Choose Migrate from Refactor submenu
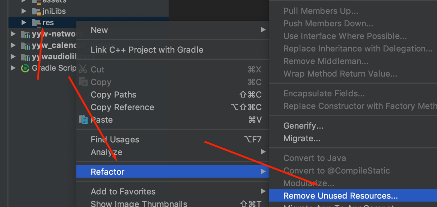This screenshot has height=207, width=437. [x=302, y=138]
